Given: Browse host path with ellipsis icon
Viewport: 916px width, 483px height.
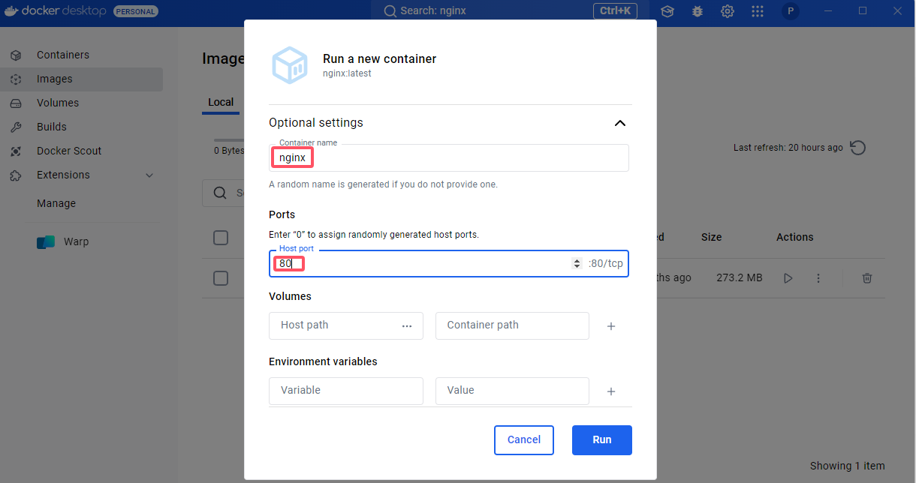Looking at the screenshot, I should point(407,325).
